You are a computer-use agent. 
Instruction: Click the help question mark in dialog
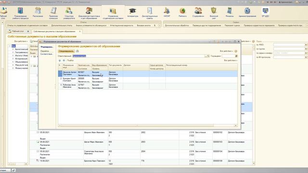coord(236,51)
